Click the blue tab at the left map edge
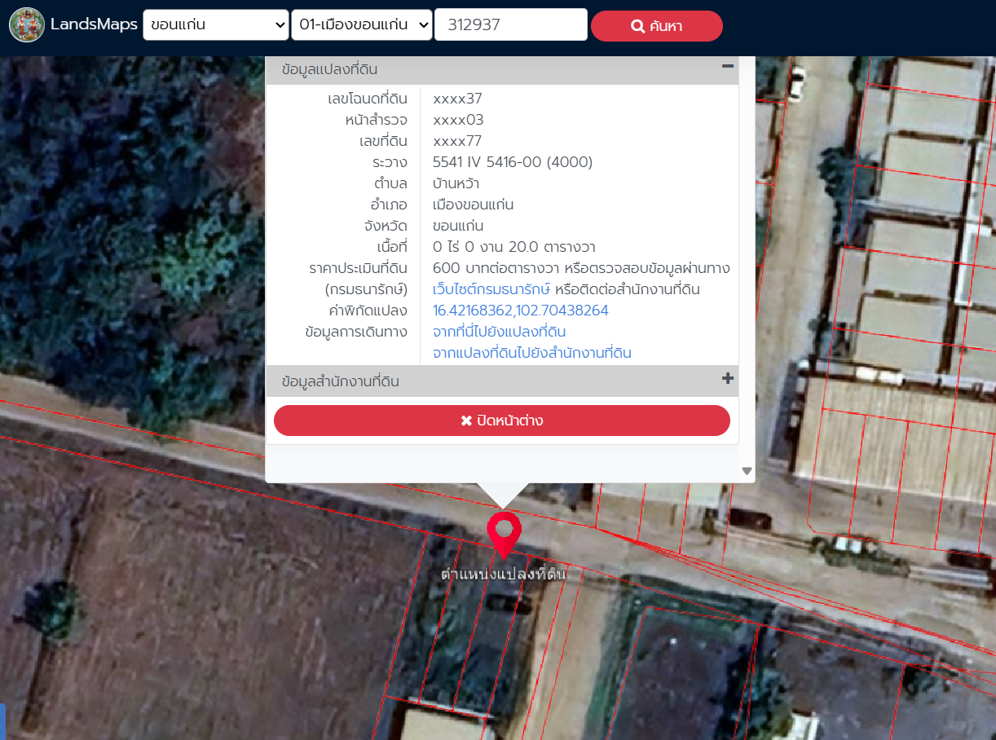 [2, 721]
